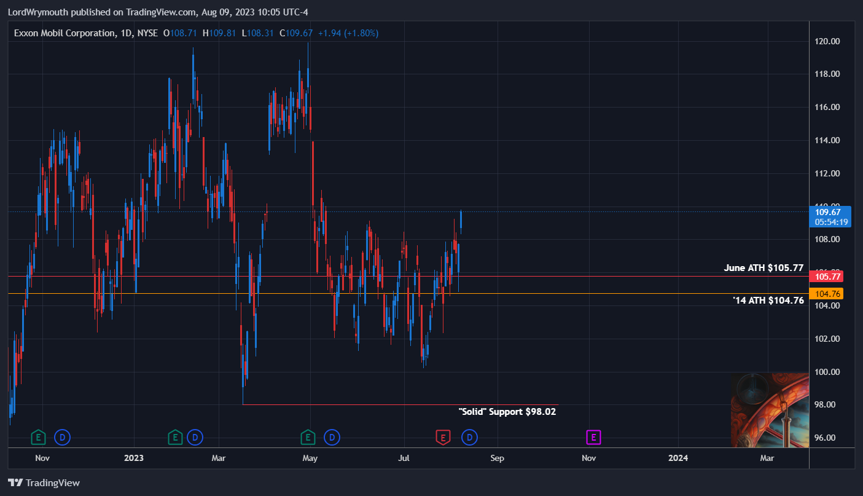Click the TradingView logo at bottom left
The image size is (863, 496).
(x=44, y=482)
